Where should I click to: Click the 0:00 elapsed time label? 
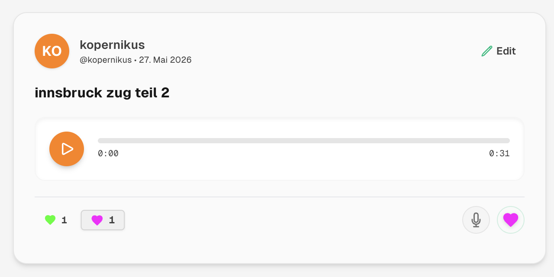coord(108,154)
